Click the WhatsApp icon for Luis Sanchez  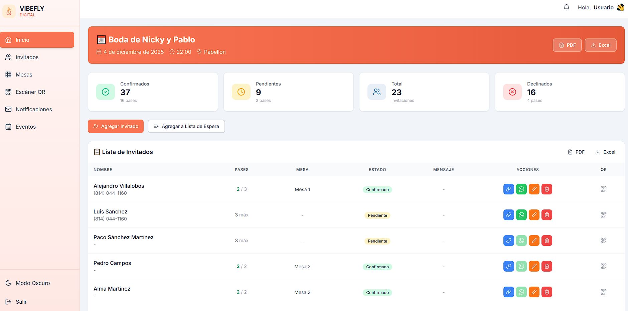click(521, 215)
